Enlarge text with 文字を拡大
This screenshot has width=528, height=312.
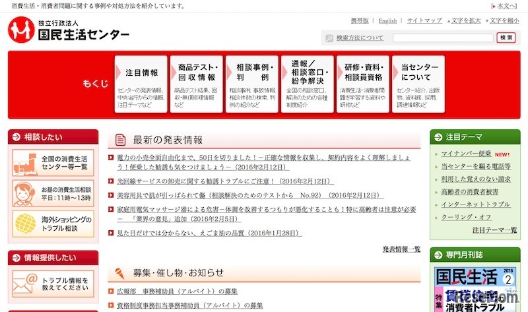(x=466, y=20)
